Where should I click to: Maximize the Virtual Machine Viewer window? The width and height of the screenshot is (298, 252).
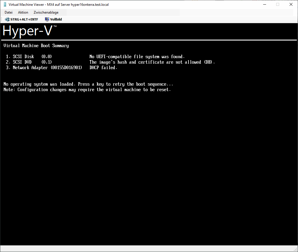(x=277, y=4)
